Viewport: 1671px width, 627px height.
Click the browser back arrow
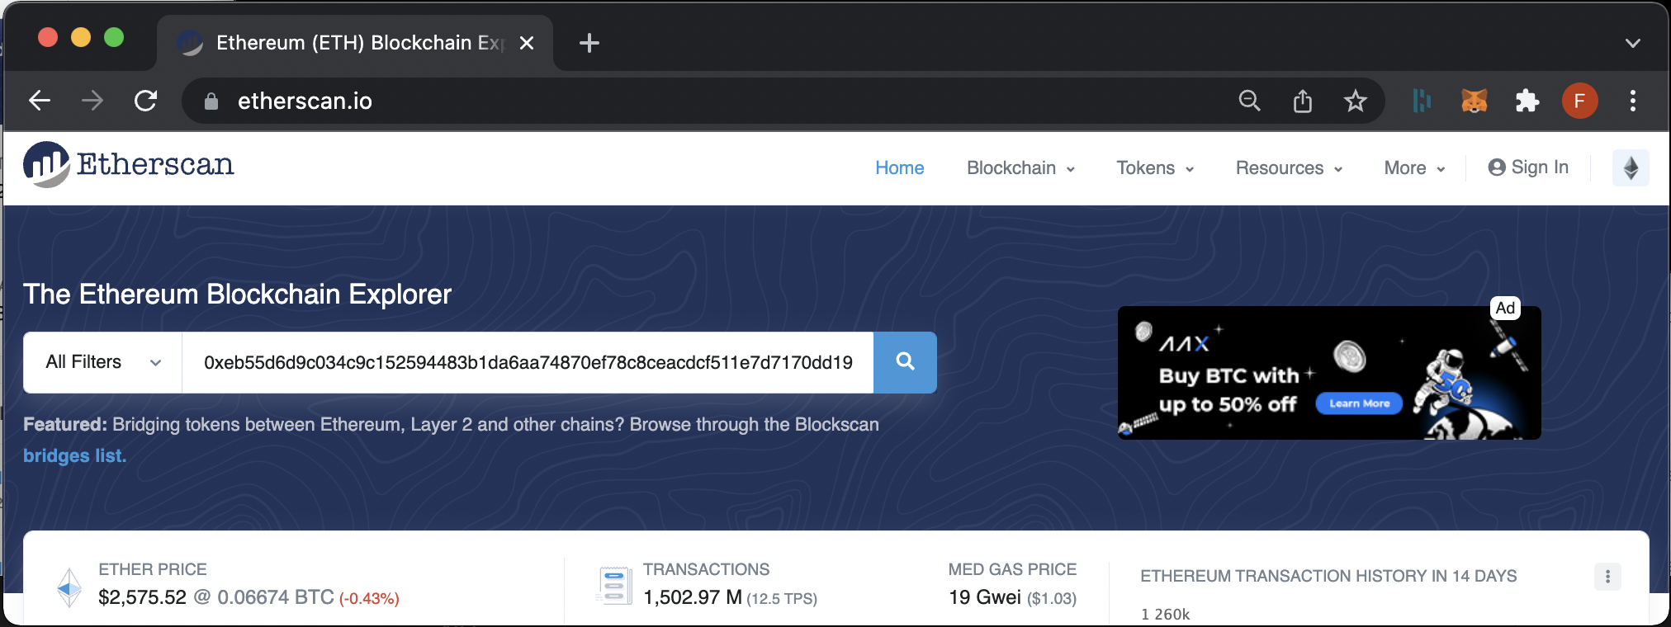(x=40, y=101)
